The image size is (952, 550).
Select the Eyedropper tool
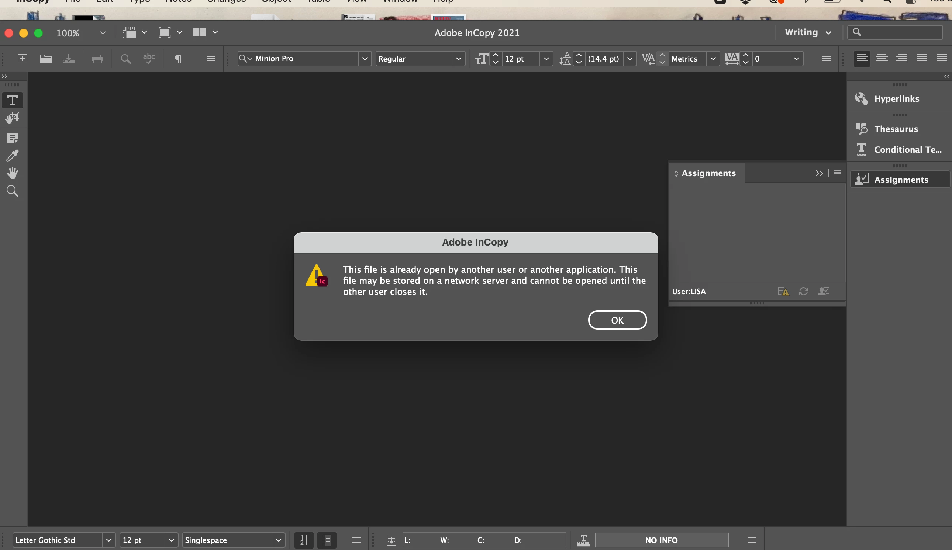(13, 156)
